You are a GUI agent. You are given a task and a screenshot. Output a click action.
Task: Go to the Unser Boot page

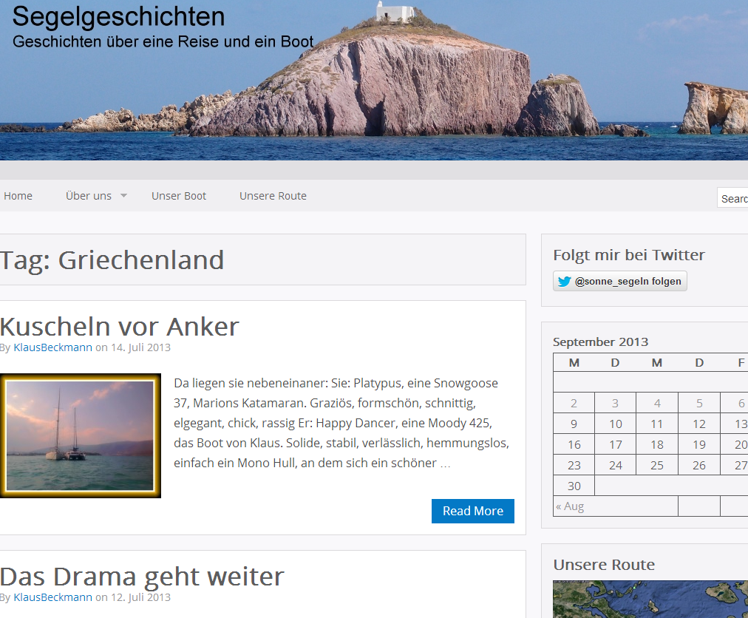pyautogui.click(x=179, y=196)
